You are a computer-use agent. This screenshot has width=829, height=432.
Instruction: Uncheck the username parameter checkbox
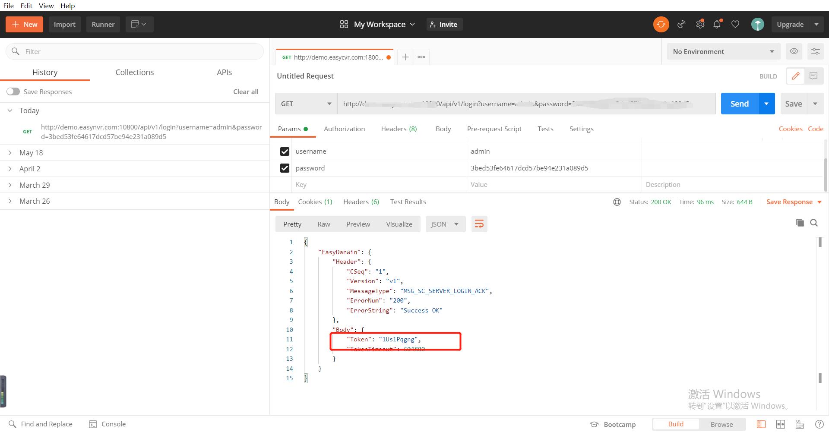coord(285,151)
